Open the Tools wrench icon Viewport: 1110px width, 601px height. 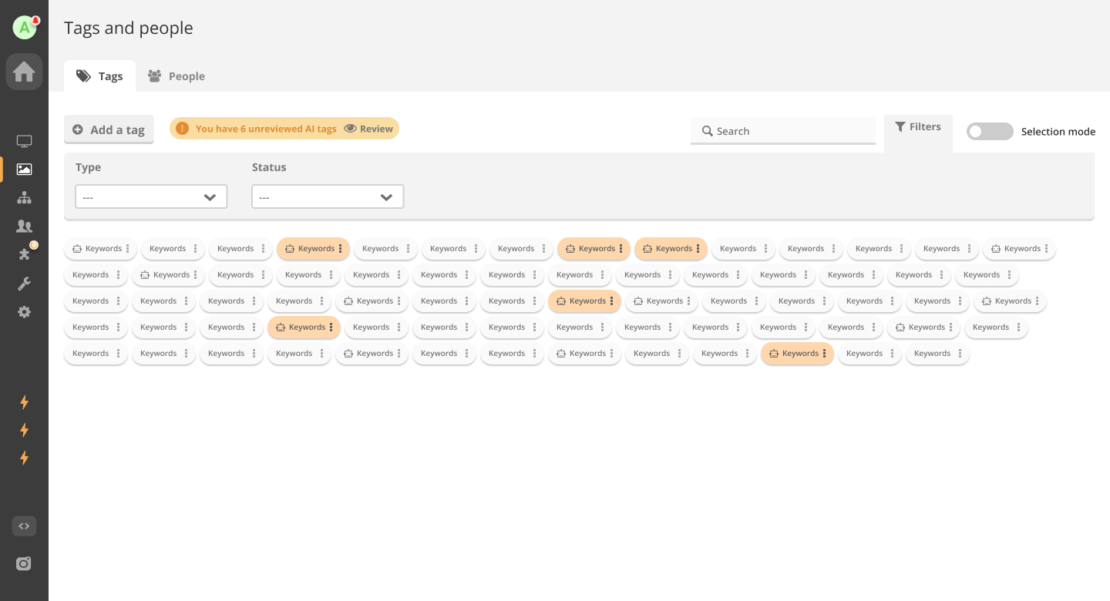24,284
